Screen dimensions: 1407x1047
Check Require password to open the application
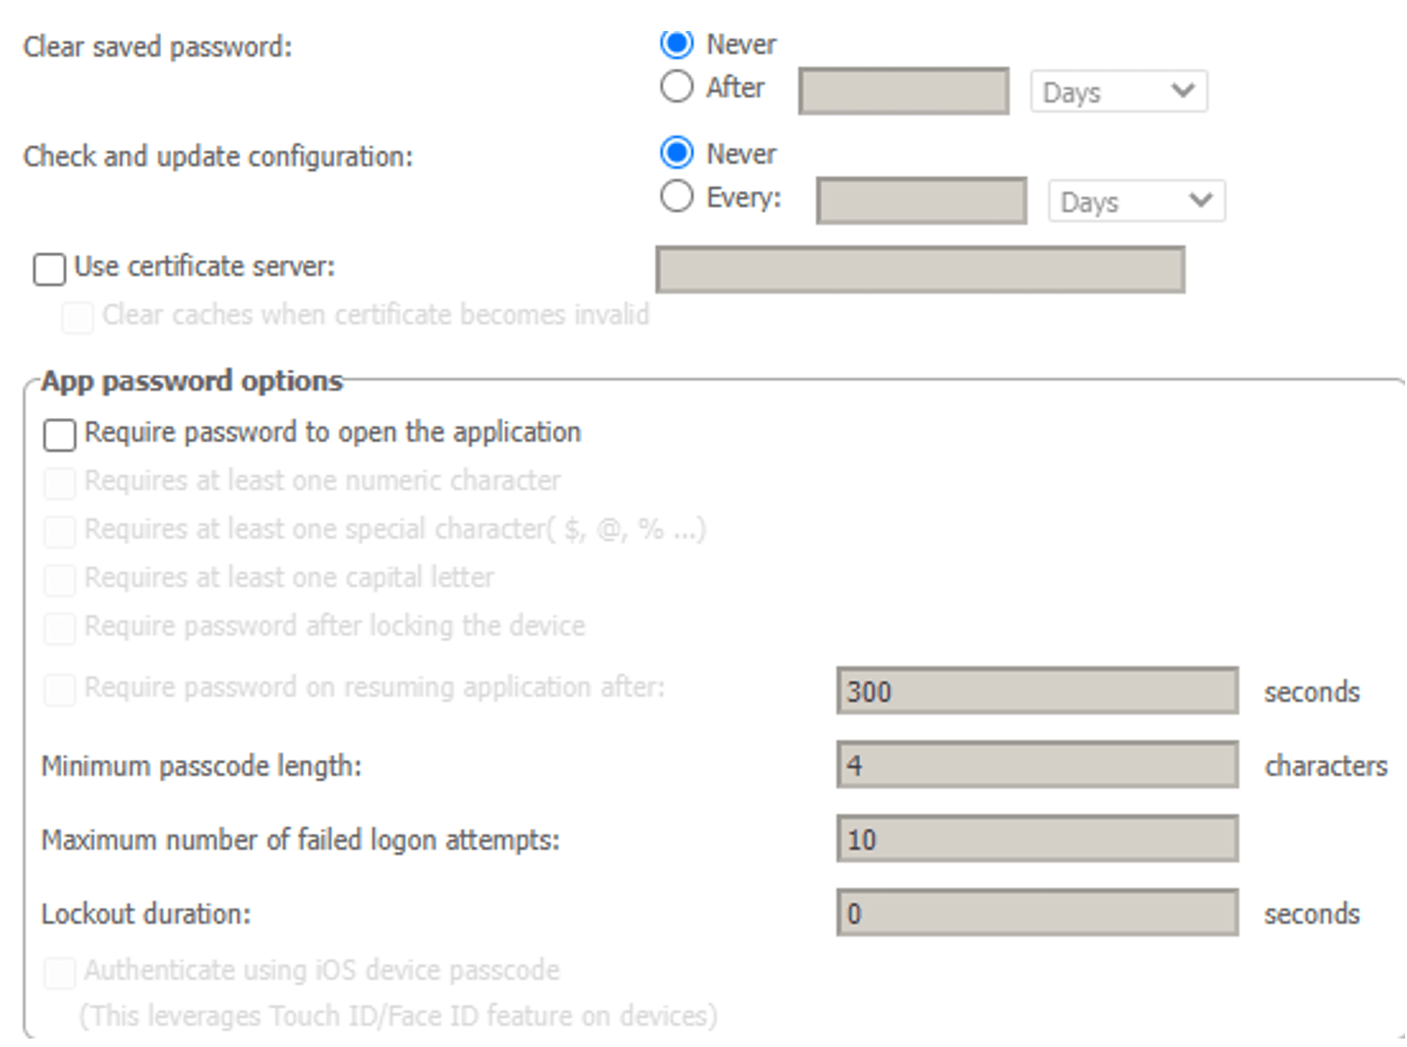pyautogui.click(x=59, y=434)
